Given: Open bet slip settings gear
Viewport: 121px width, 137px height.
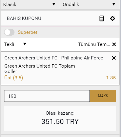Looking at the screenshot, I should point(113,18).
